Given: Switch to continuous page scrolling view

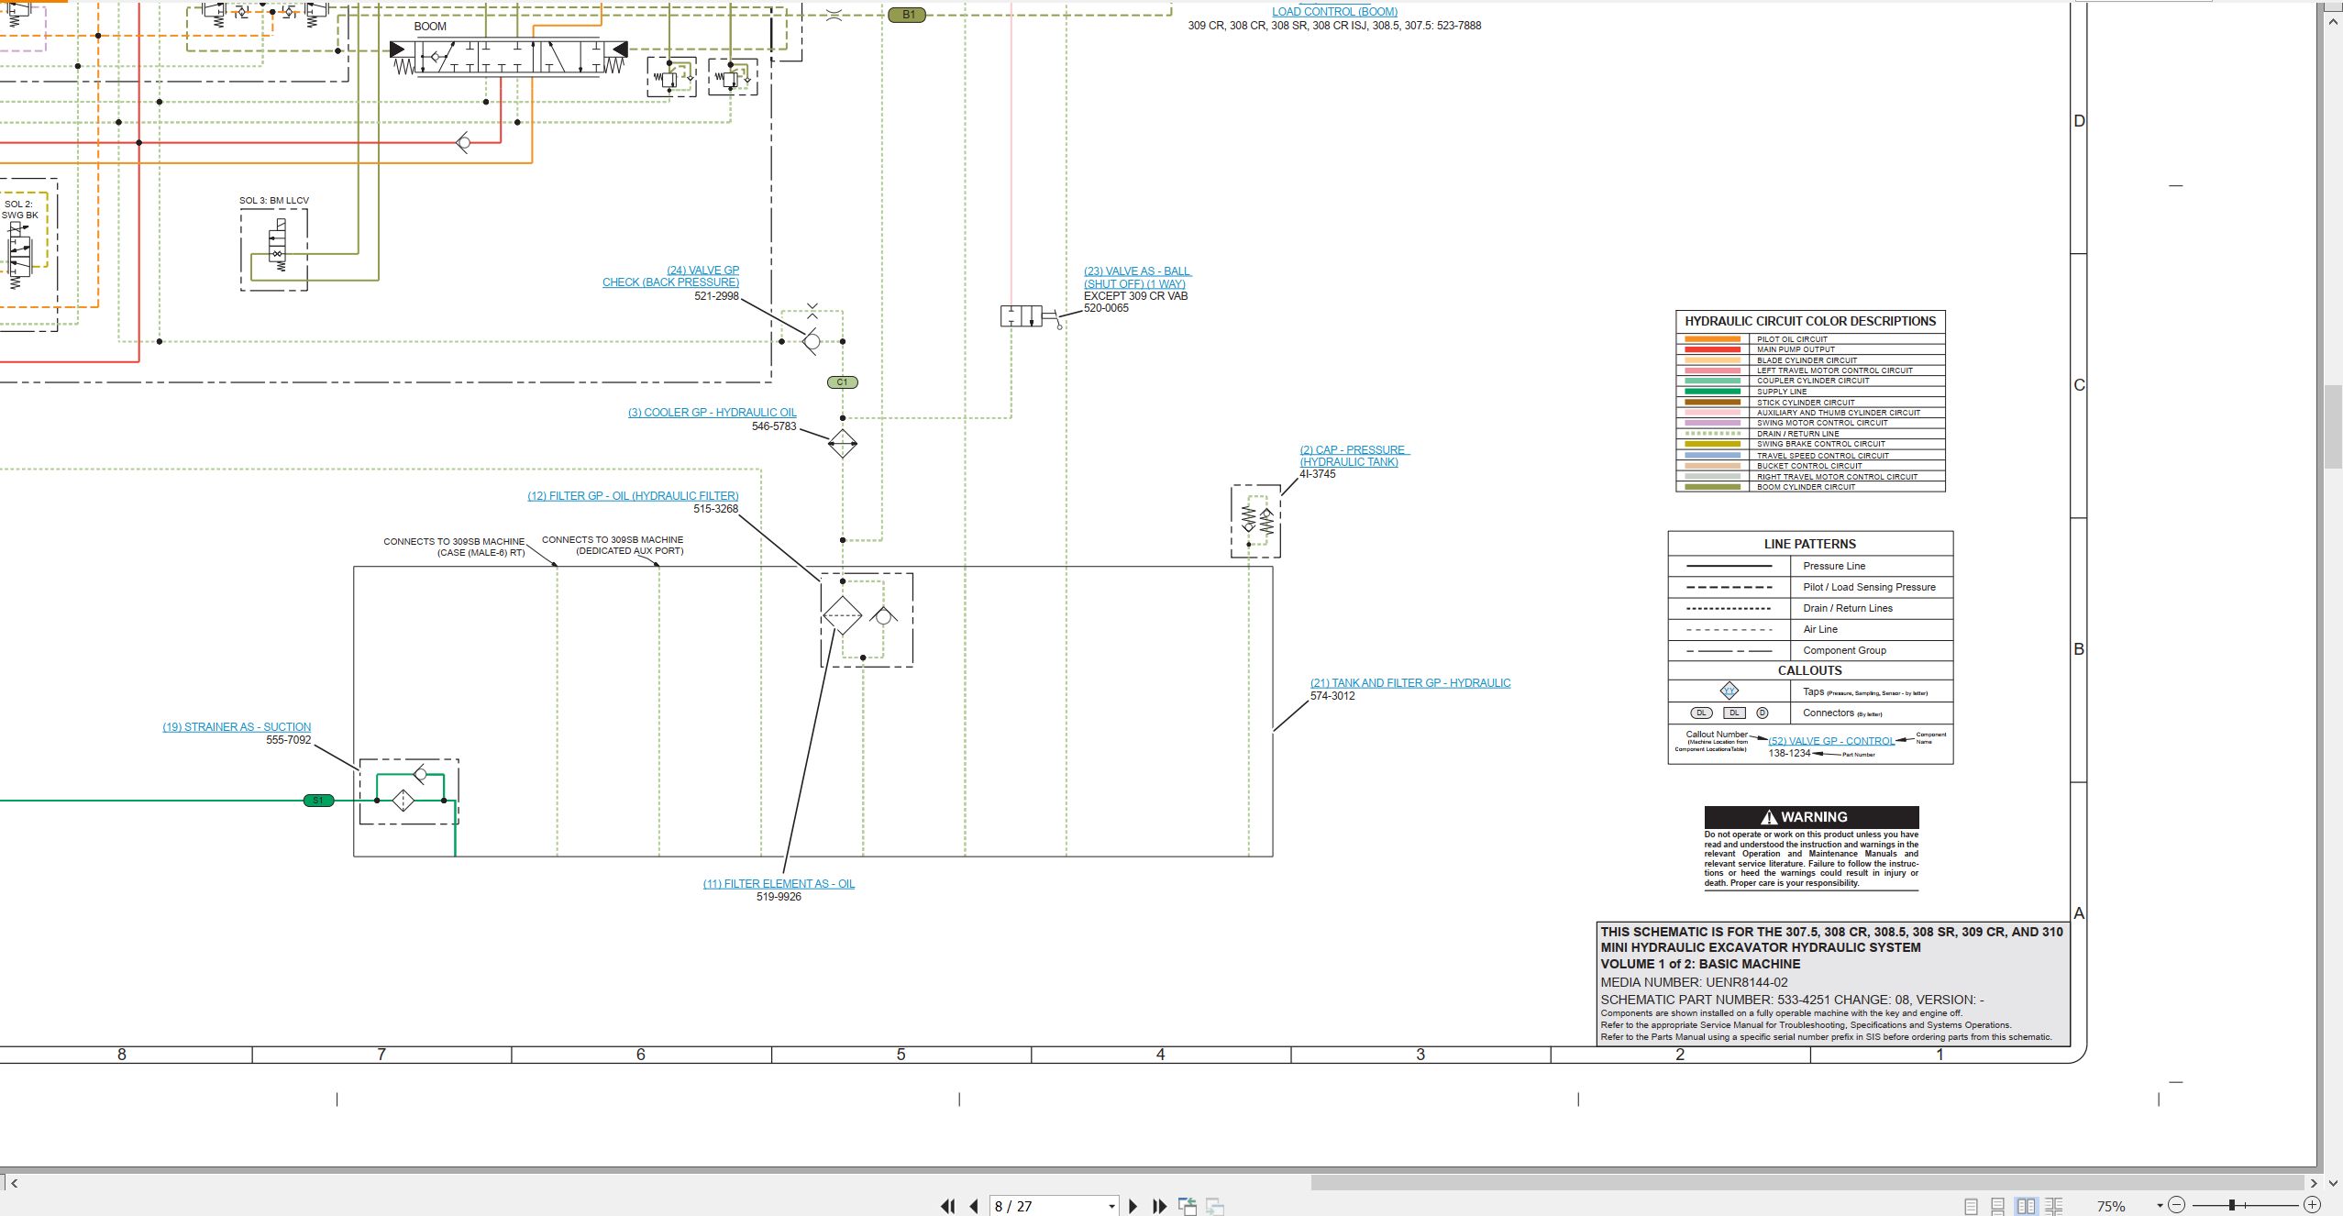Looking at the screenshot, I should click(x=1998, y=1206).
